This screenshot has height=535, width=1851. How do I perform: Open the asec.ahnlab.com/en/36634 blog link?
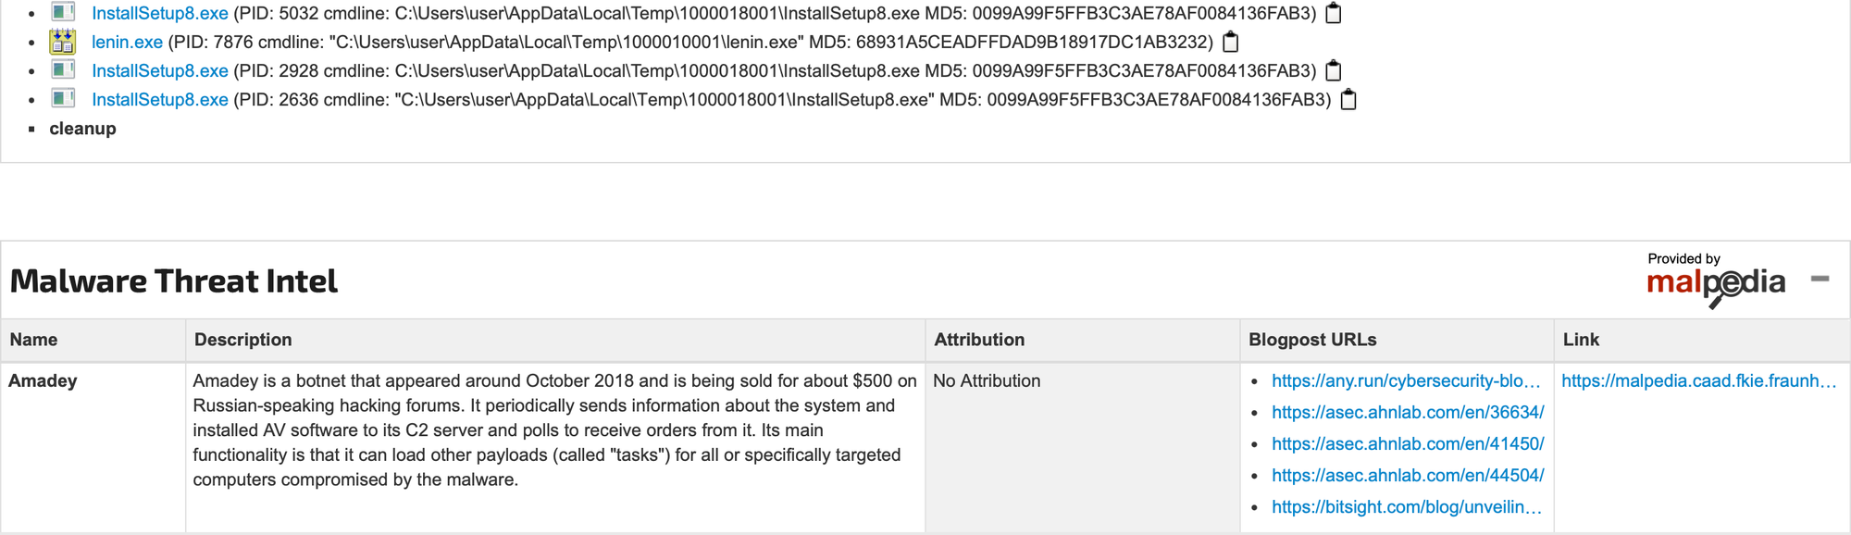(x=1408, y=412)
